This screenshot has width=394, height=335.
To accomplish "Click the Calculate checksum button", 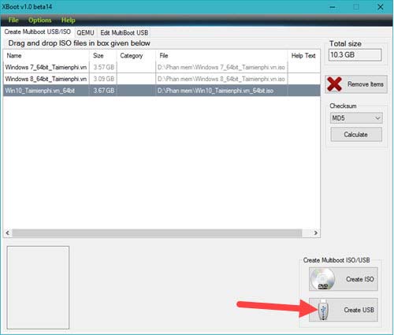I will coord(356,135).
